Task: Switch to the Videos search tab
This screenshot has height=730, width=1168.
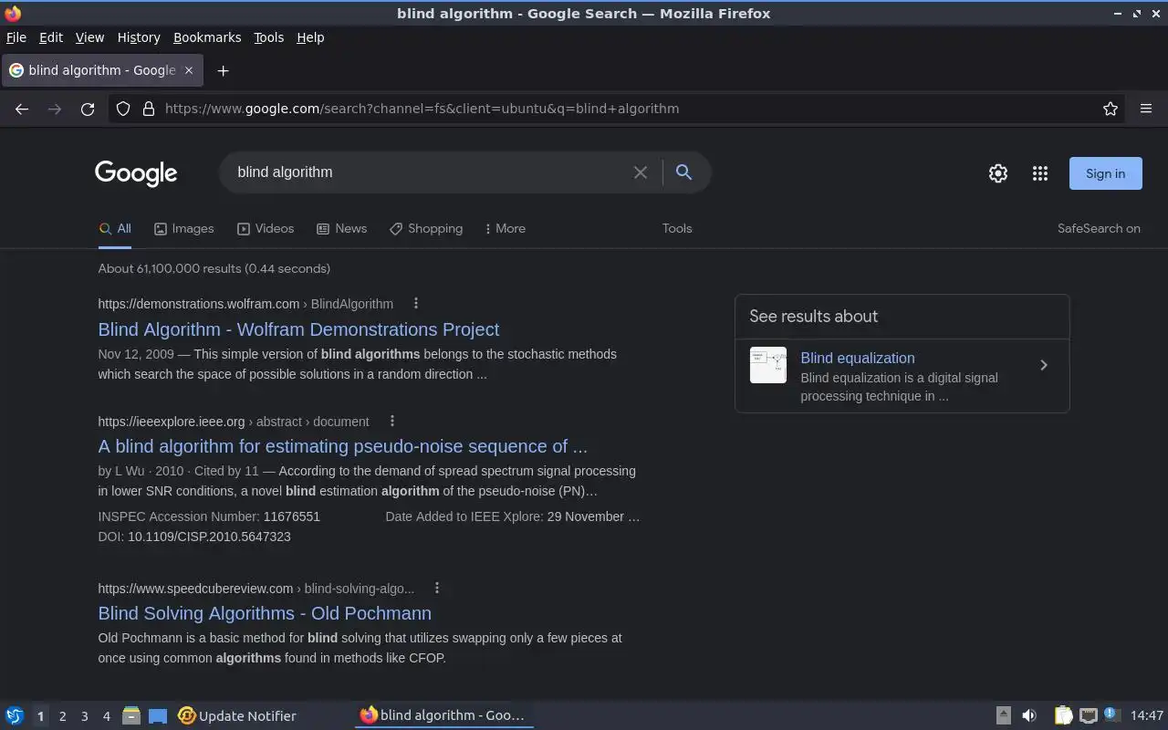Action: click(x=266, y=229)
